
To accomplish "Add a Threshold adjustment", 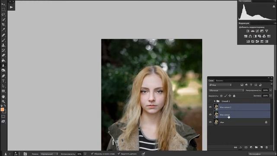I will [257, 42].
